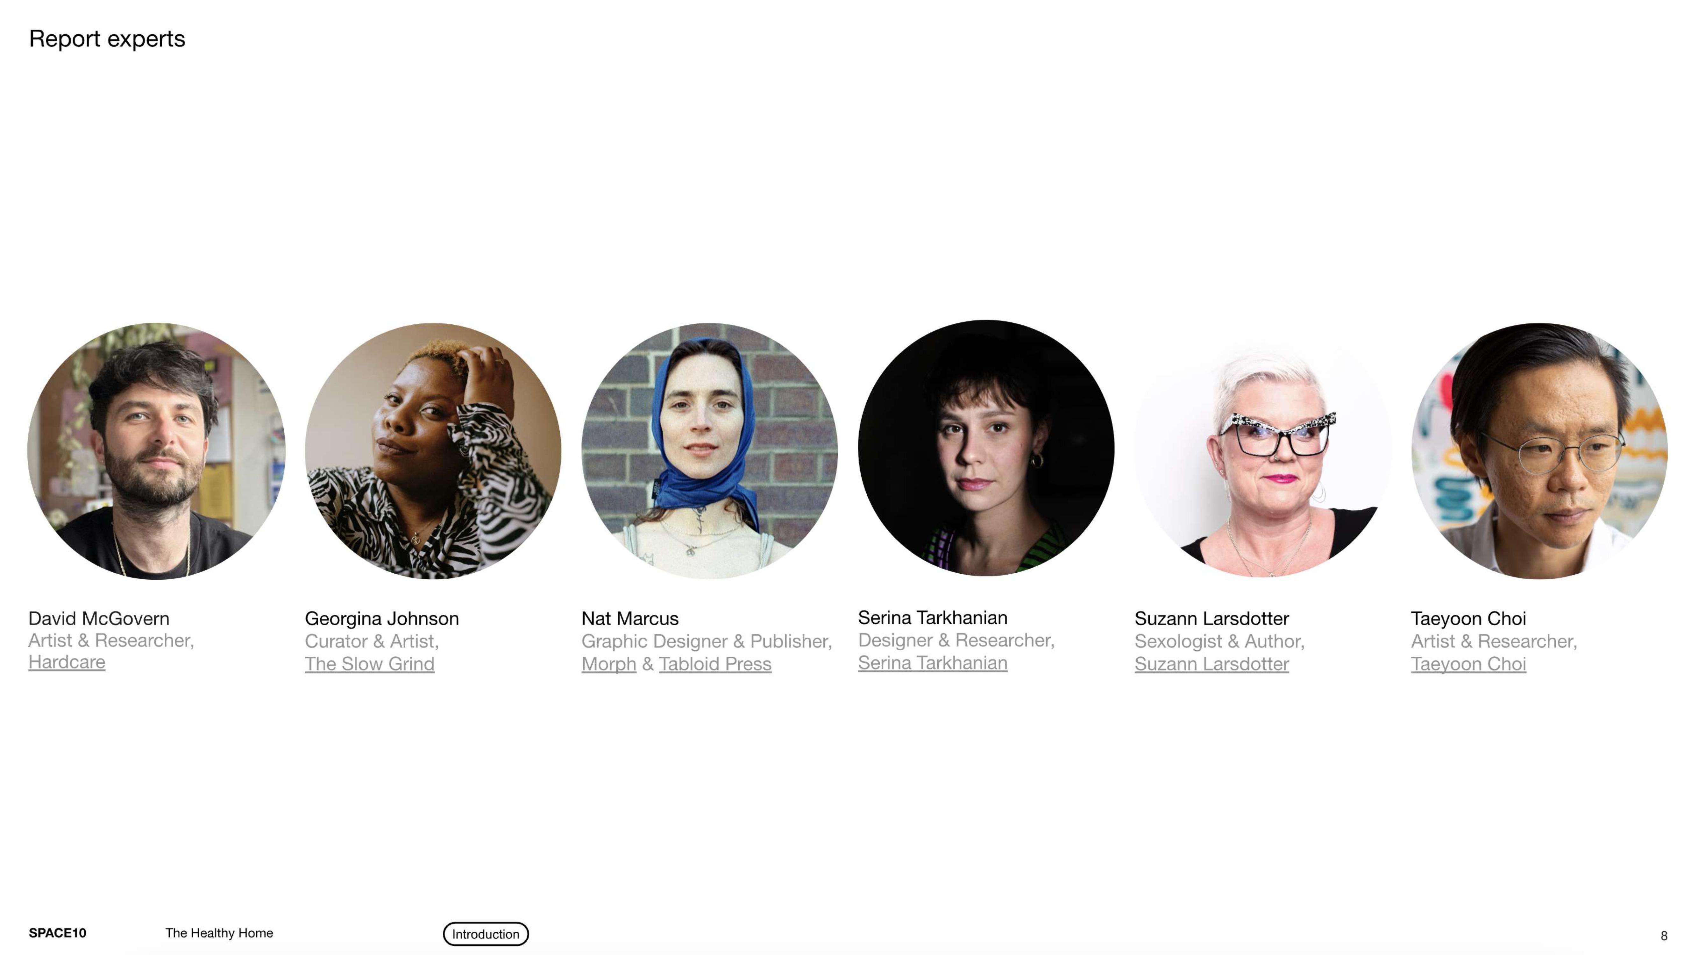Follow the Tabloid Press link
The image size is (1698, 955).
coord(714,664)
